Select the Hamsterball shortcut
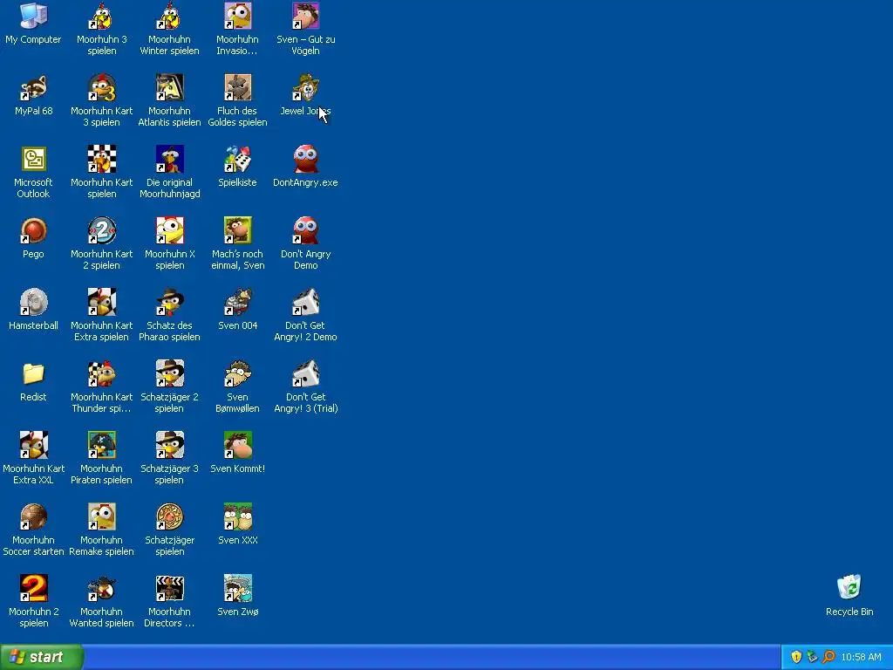The width and height of the screenshot is (893, 670). [34, 302]
